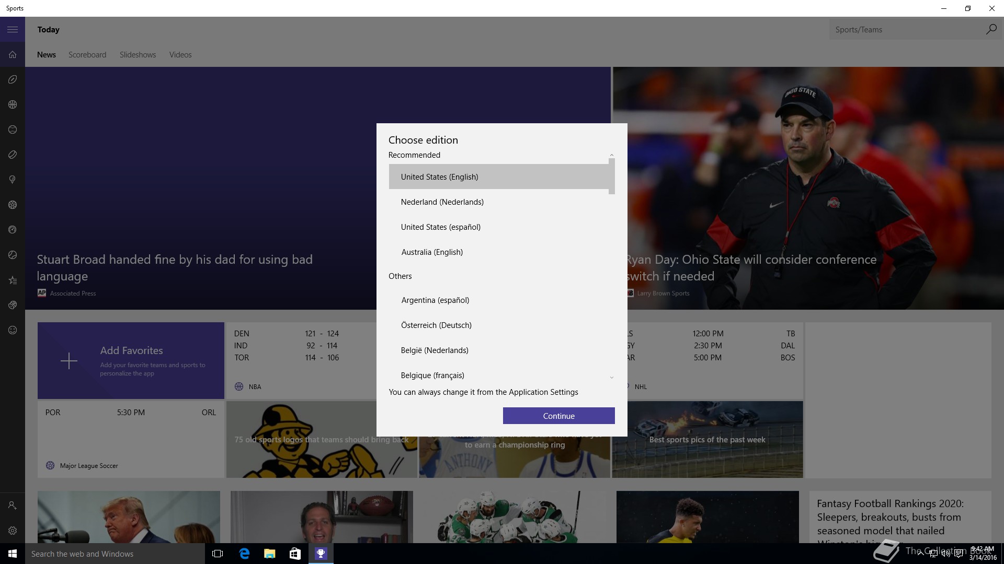This screenshot has width=1004, height=564.
Task: Open the settings gear in the sidebar
Action: tap(13, 531)
